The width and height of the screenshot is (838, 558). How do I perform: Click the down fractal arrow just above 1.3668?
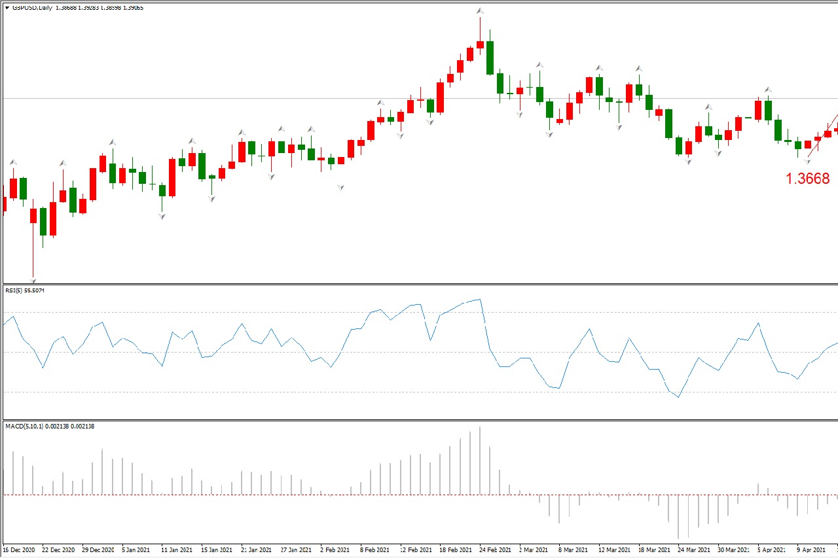(807, 161)
